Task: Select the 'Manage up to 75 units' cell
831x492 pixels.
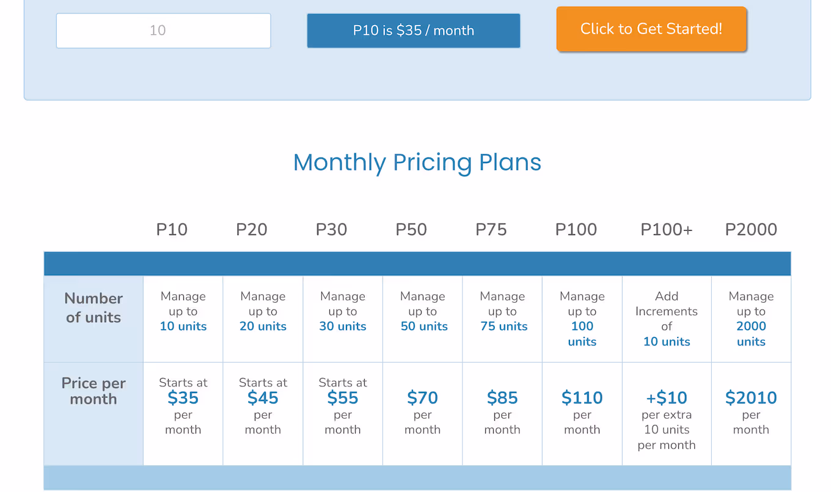Action: [x=502, y=311]
